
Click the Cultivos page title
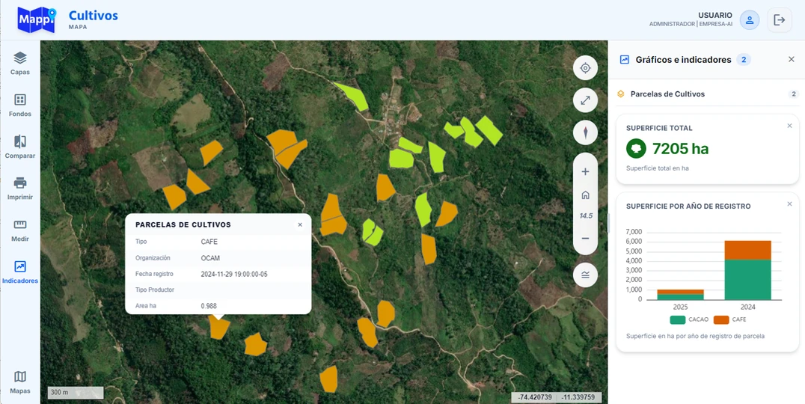tap(94, 16)
